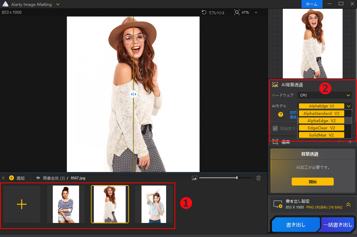Screen dimensions: 357x237
Task: Toggle the high precision mode checkbox
Action: coord(275,128)
